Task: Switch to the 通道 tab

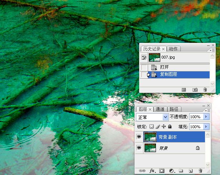Action: (x=160, y=109)
